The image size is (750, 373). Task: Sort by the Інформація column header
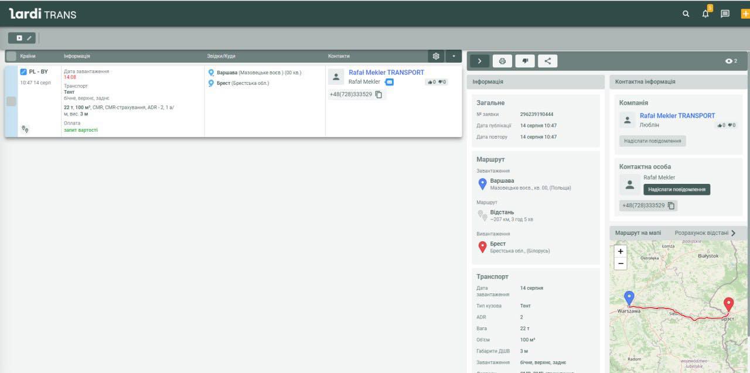click(77, 56)
